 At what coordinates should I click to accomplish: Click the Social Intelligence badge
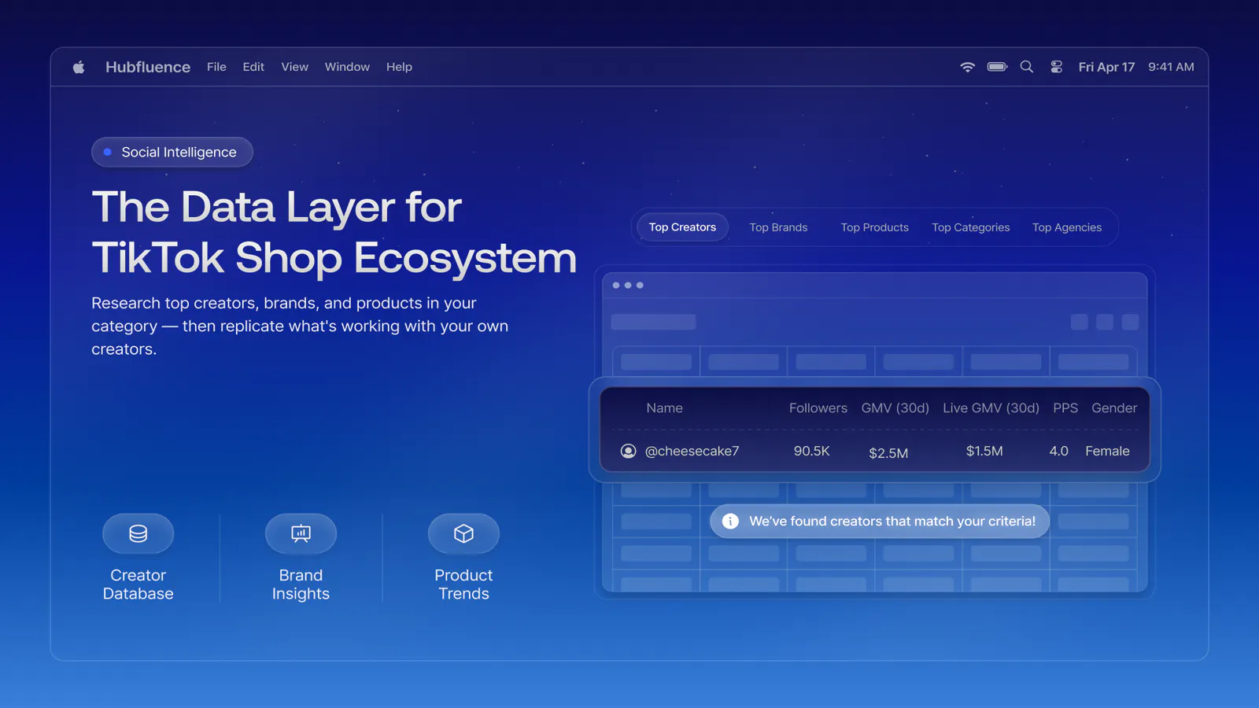(172, 152)
